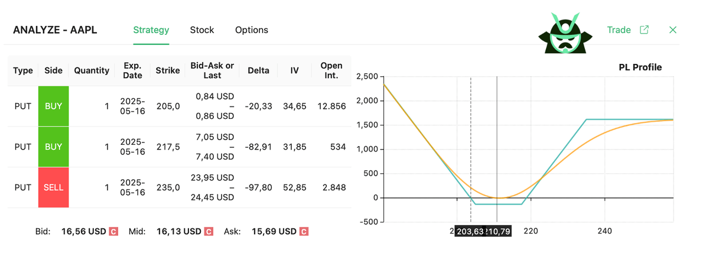The height and width of the screenshot is (259, 709).
Task: Toggle the BUY side for 217,5 strike put
Action: [x=53, y=147]
